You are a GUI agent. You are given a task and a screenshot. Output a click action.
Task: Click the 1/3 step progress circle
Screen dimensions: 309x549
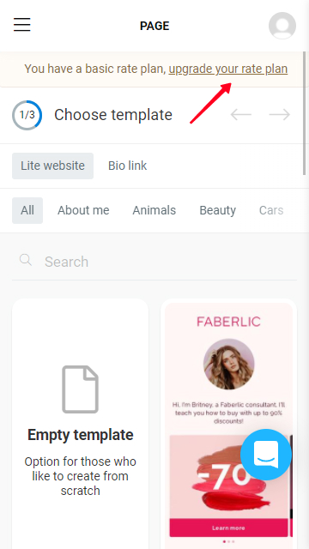coord(27,115)
